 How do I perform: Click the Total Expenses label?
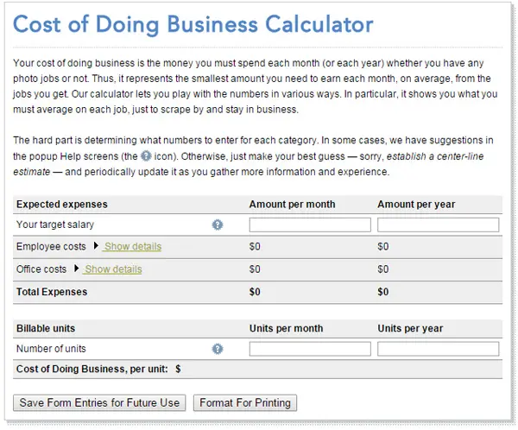pos(52,292)
